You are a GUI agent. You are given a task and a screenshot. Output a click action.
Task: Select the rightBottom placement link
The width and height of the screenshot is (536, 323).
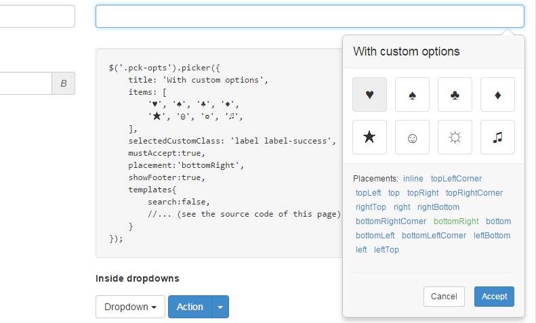(438, 207)
